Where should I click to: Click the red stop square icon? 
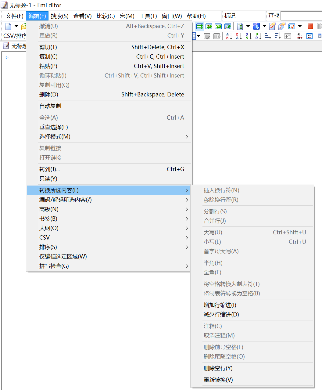[x=310, y=26]
